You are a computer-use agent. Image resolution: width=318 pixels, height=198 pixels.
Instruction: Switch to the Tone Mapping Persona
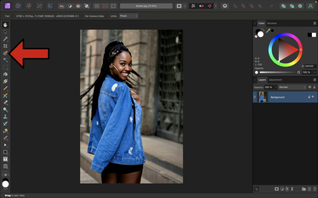(39, 6)
